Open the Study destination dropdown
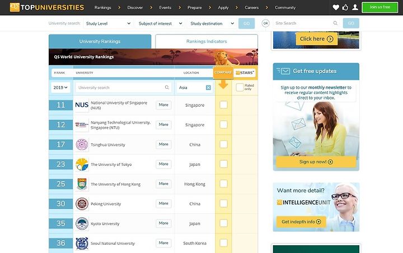 (x=212, y=23)
